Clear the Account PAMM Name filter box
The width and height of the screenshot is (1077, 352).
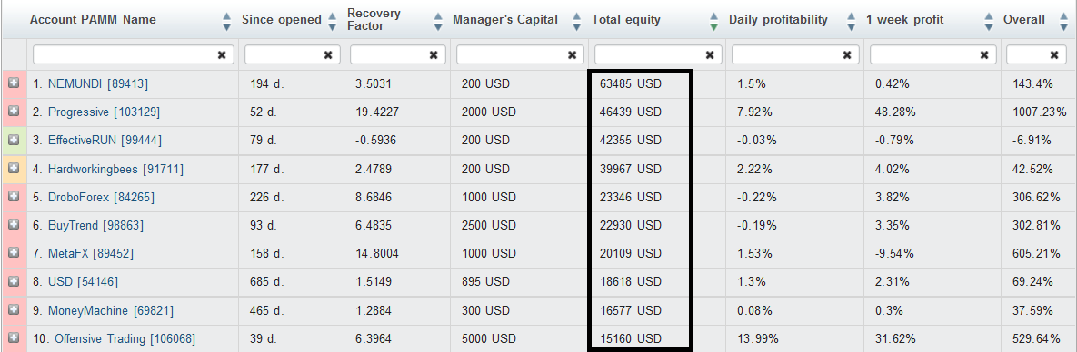tap(222, 55)
